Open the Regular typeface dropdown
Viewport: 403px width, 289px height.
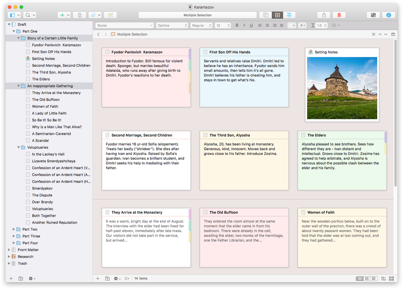point(201,25)
